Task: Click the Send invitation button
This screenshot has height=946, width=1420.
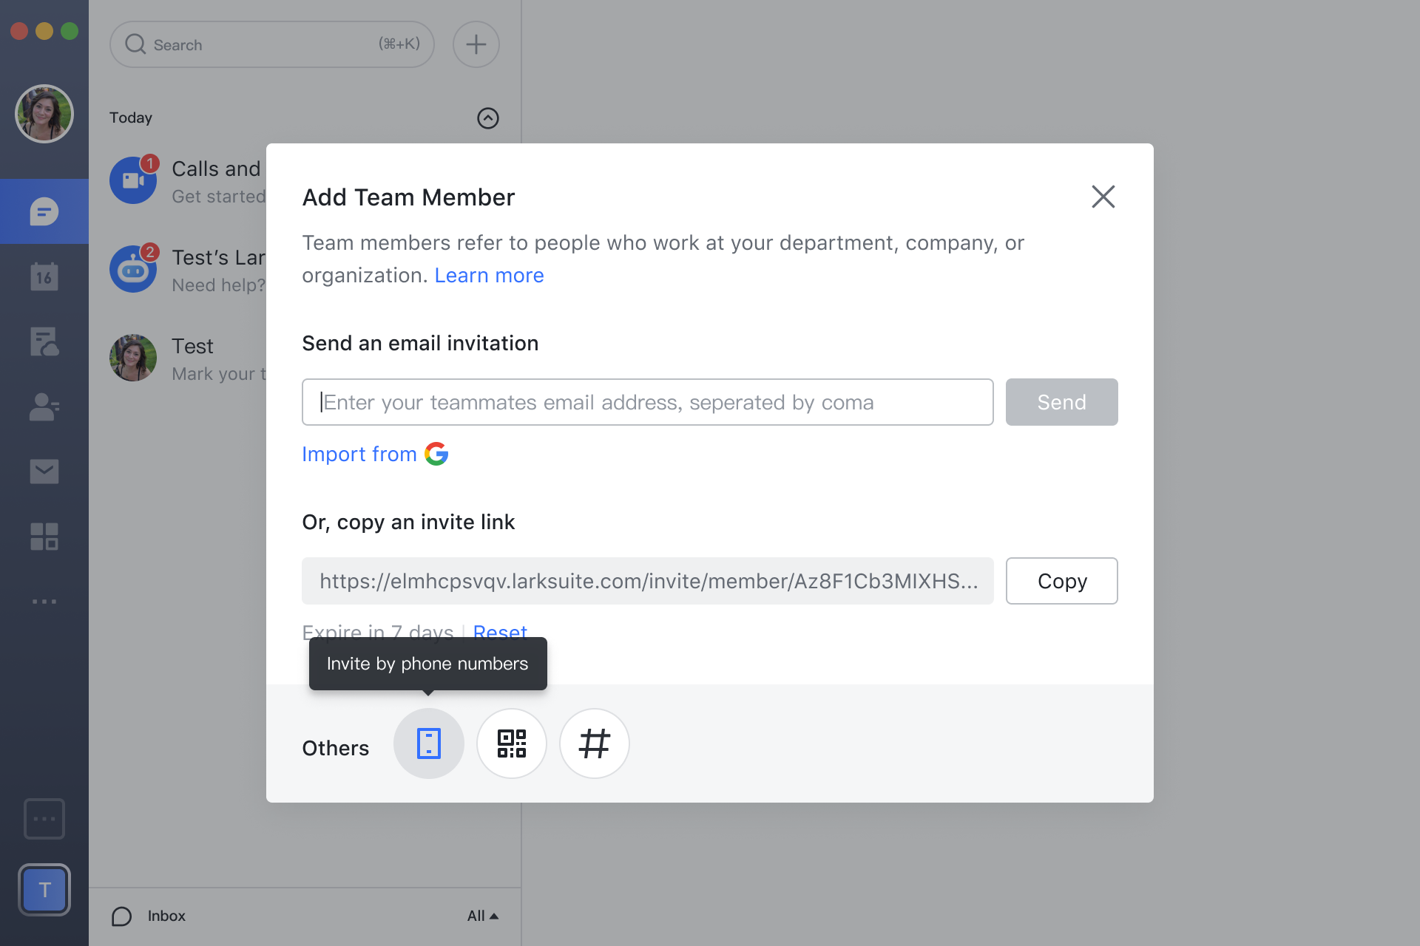Action: coord(1062,402)
